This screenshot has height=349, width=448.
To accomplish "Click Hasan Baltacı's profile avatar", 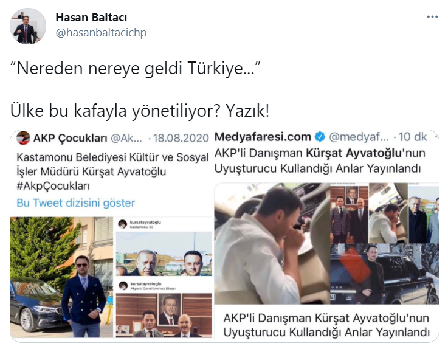I will (x=28, y=26).
